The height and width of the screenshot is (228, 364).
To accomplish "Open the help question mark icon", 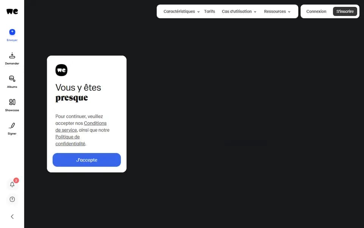I will click(x=12, y=199).
